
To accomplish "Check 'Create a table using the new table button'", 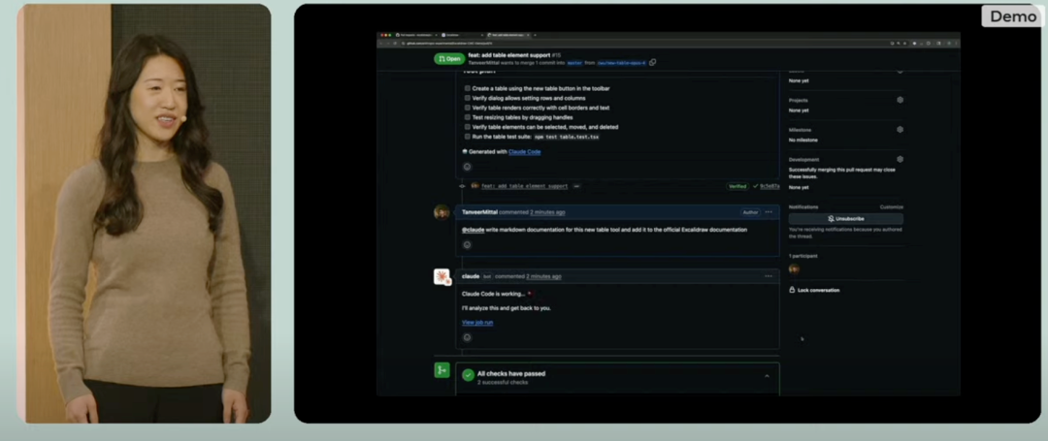I will point(467,88).
